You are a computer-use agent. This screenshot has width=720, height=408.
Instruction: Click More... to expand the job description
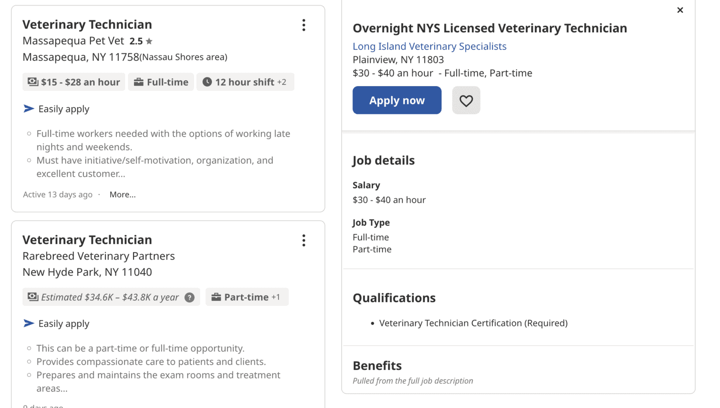(122, 194)
